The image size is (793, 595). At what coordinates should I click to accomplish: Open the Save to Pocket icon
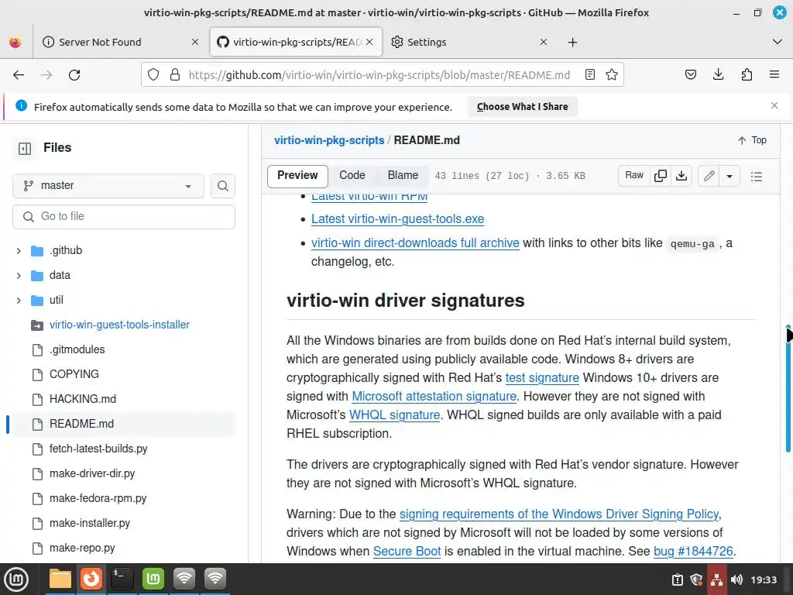pyautogui.click(x=690, y=75)
